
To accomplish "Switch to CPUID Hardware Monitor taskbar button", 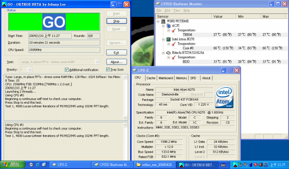I will (112, 165).
